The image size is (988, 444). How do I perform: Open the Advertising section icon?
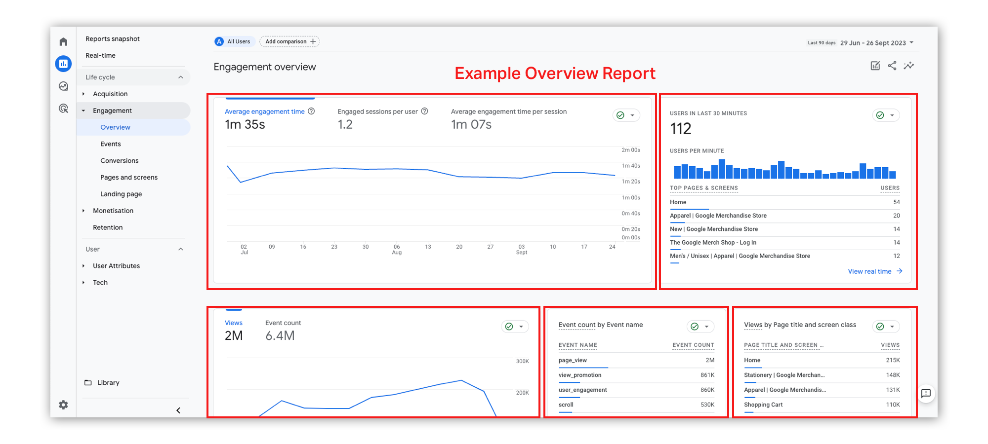tap(63, 108)
